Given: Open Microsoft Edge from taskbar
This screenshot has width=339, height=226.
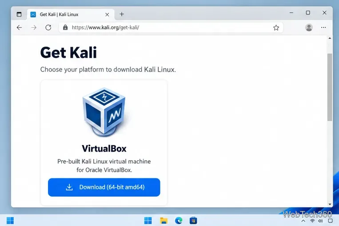Looking at the screenshot, I should coord(179,221).
